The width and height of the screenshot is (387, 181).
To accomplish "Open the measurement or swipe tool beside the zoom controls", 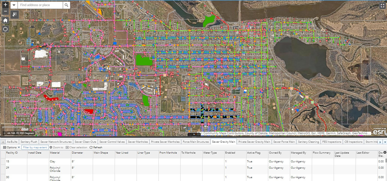I will point(15,14).
